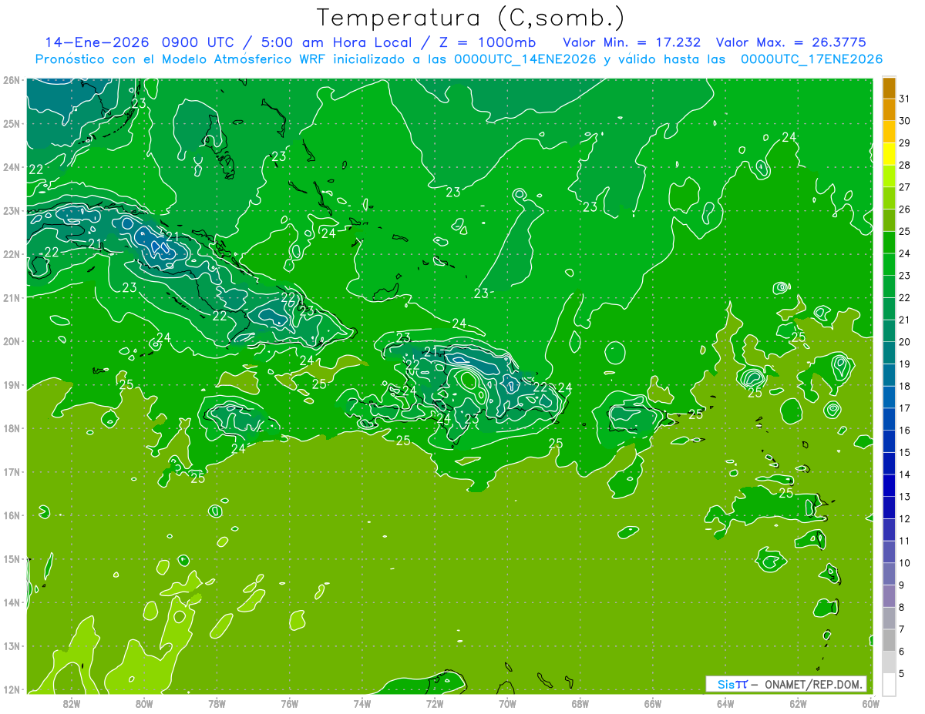
Task: Click the '10' label on the color scale
Action: click(x=905, y=562)
